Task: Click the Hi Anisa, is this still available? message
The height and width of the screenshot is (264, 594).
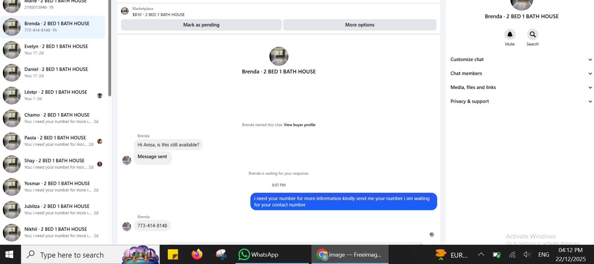Action: [168, 145]
